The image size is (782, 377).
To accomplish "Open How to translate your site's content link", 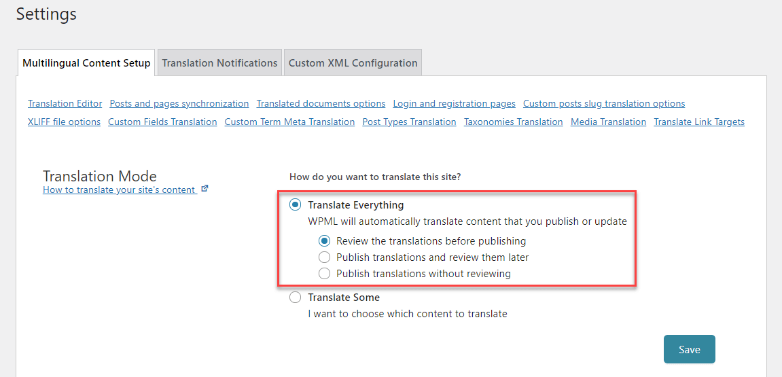I will [x=119, y=190].
